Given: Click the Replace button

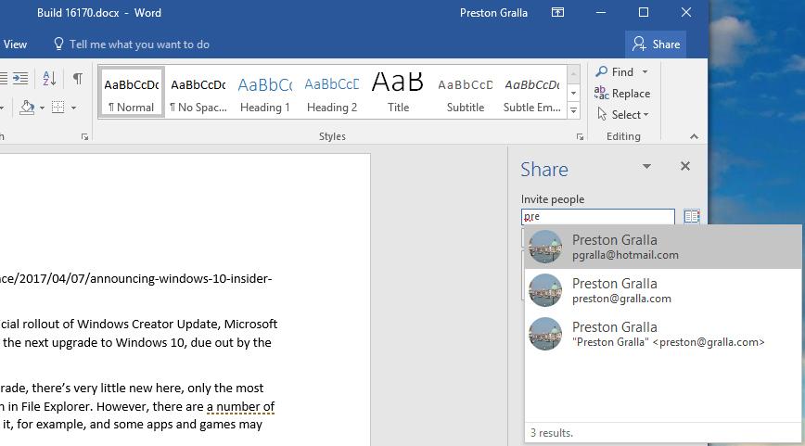Looking at the screenshot, I should coord(622,94).
